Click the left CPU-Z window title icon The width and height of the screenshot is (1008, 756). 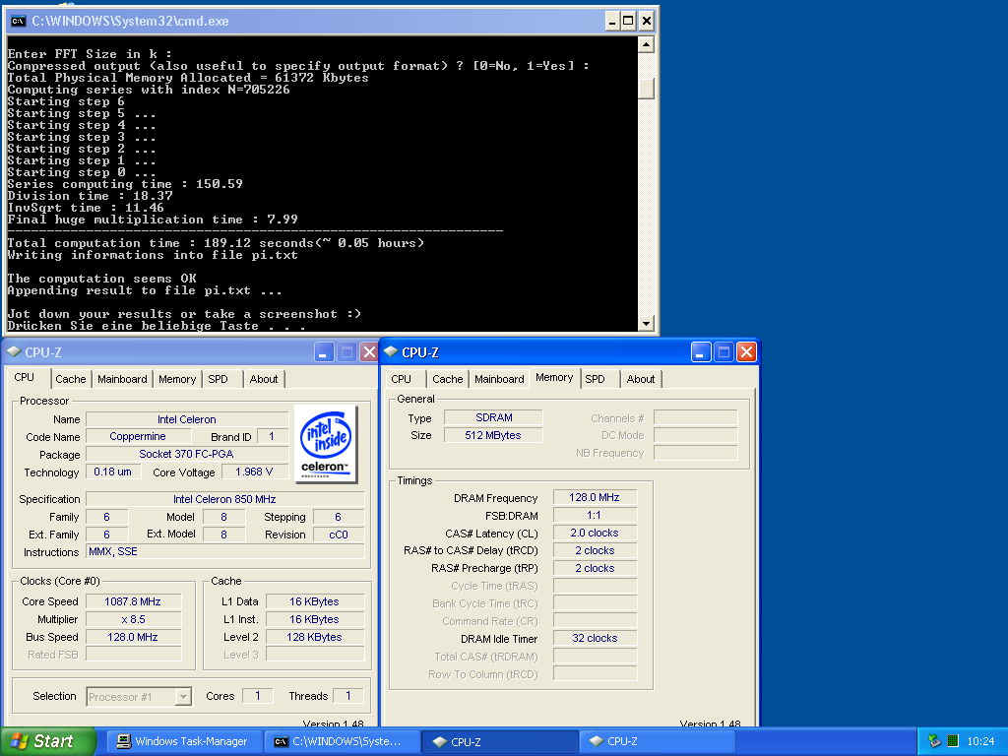pos(14,351)
